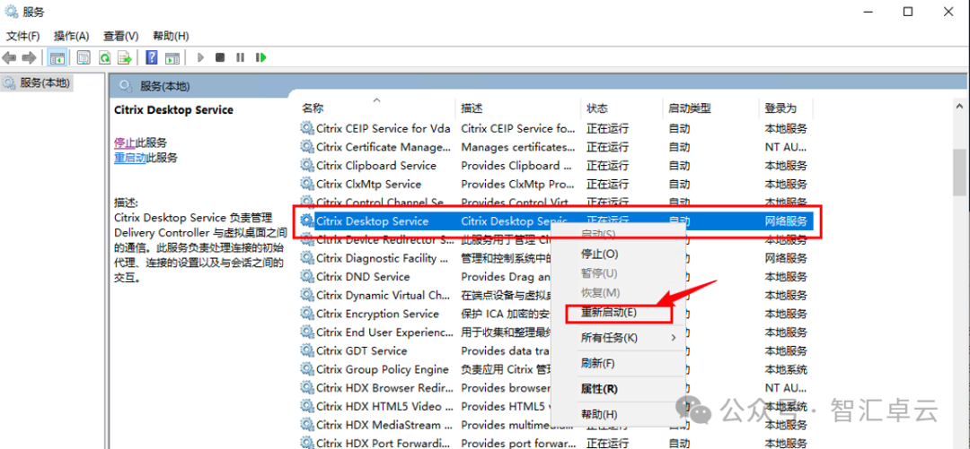Click the gear icon of Citrix Group Policy Engine

[307, 369]
